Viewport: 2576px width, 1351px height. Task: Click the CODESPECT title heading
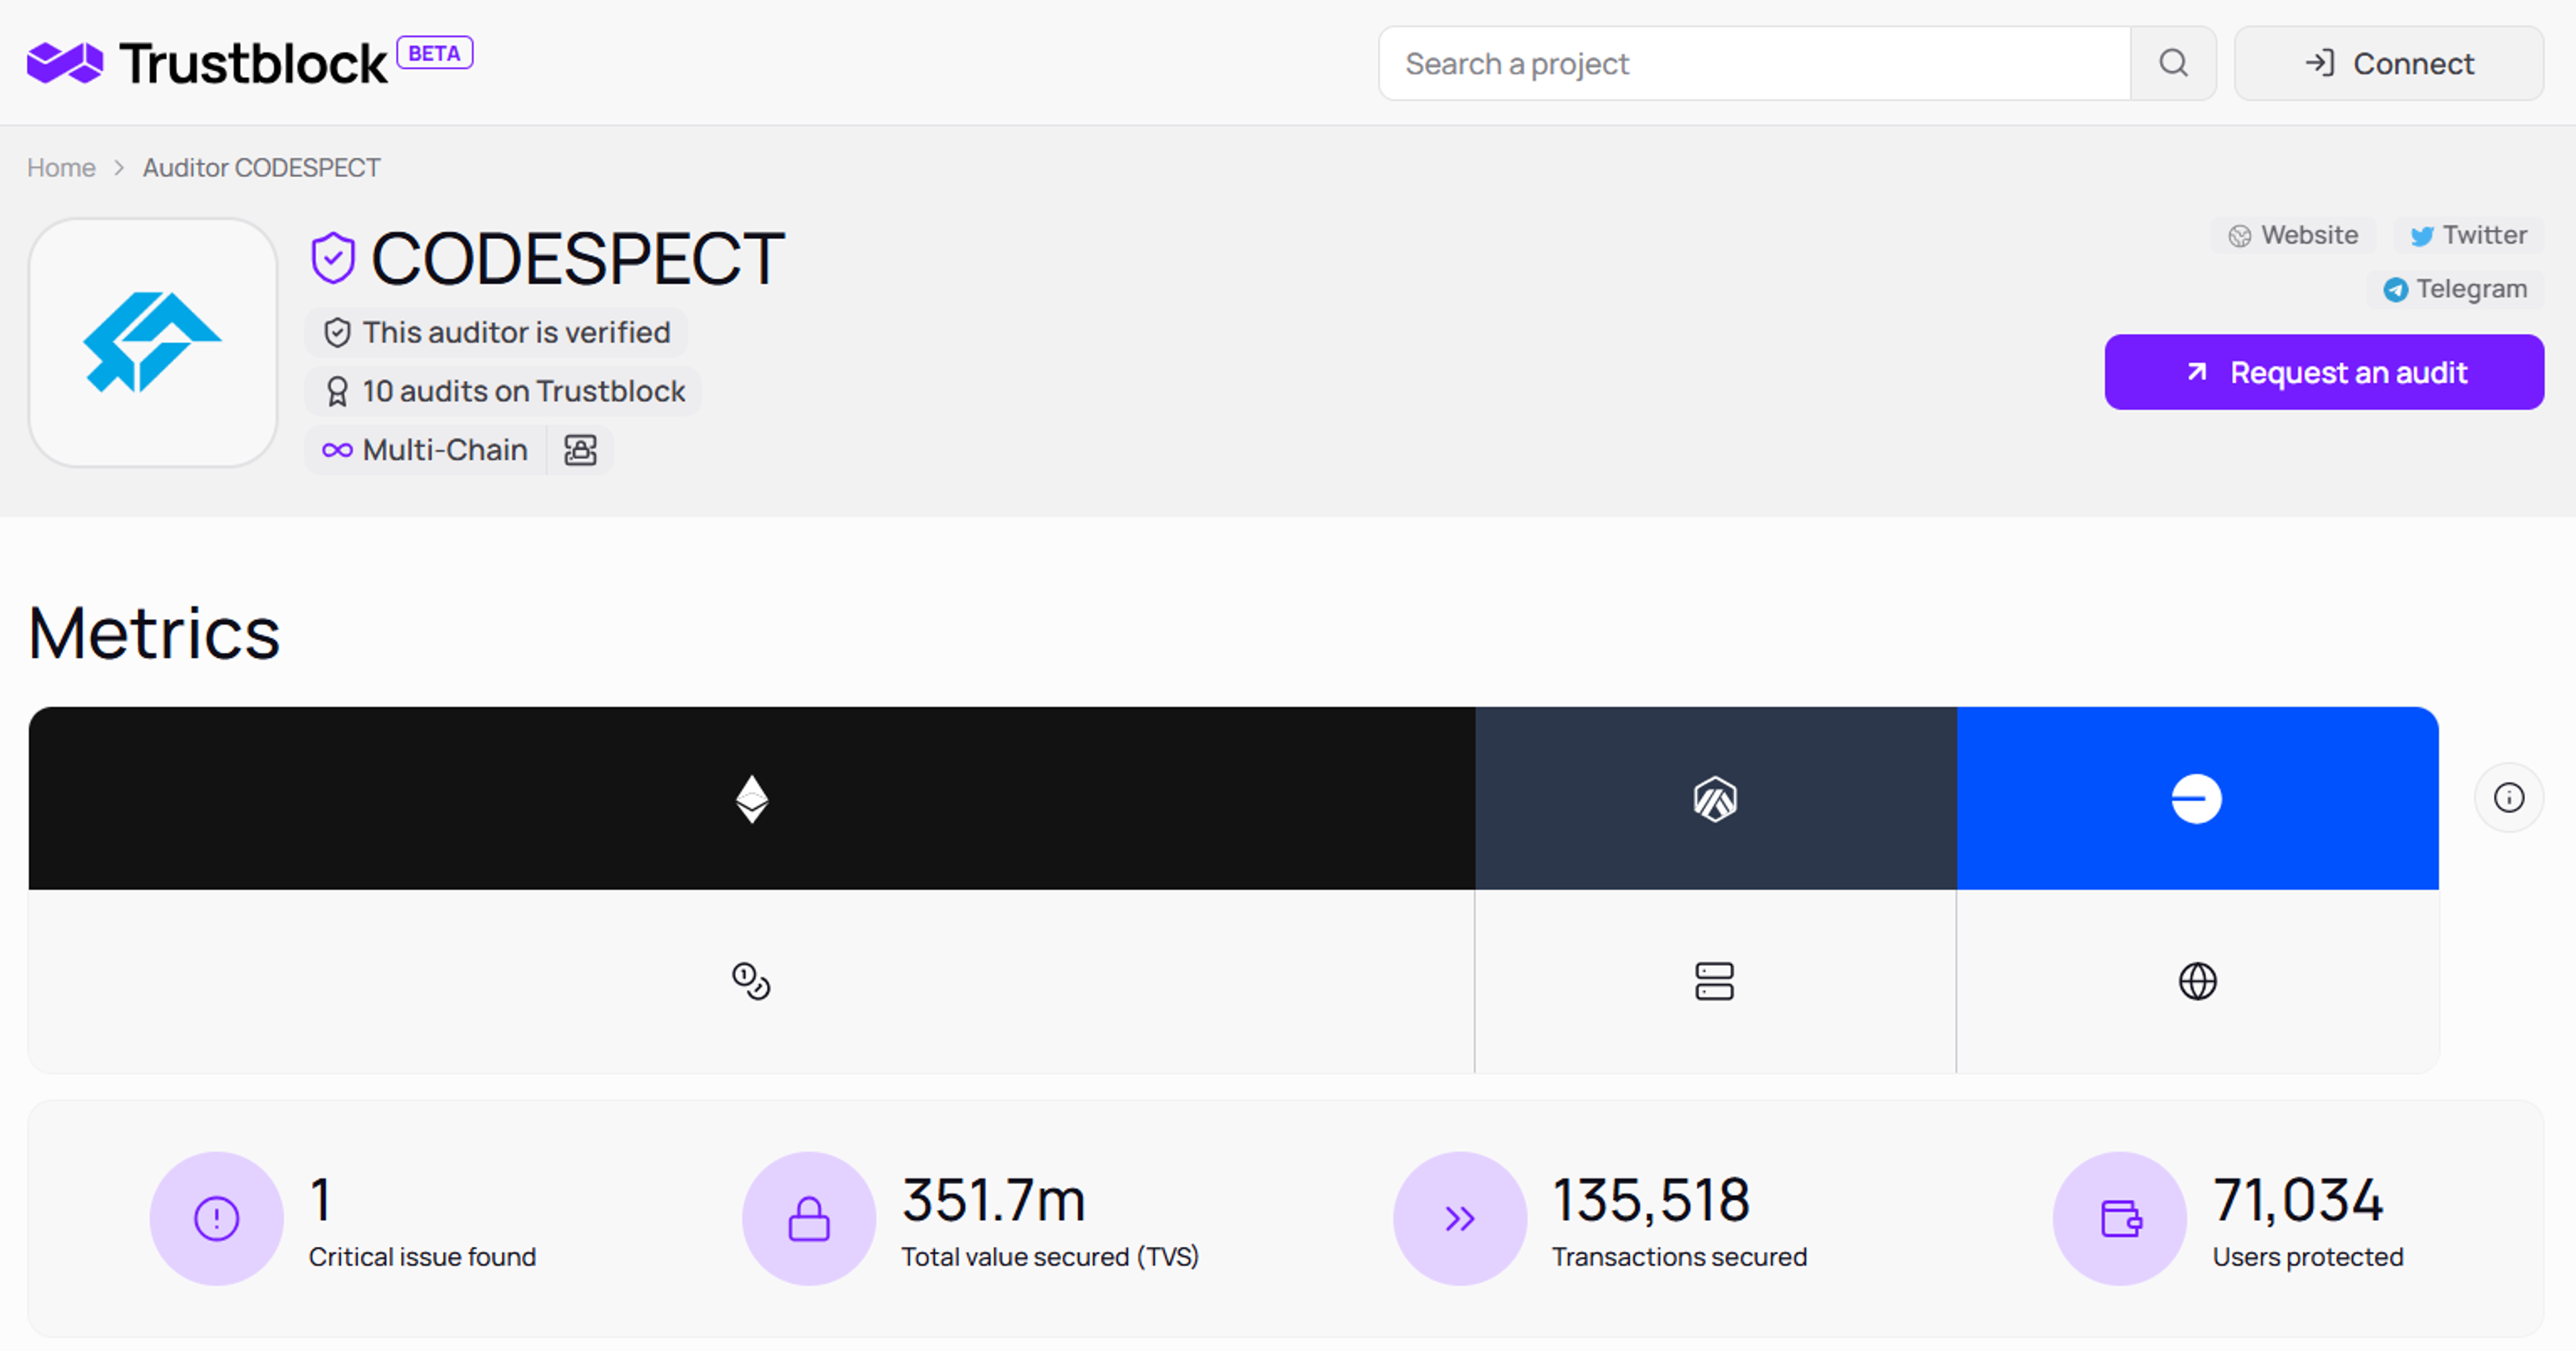[578, 258]
